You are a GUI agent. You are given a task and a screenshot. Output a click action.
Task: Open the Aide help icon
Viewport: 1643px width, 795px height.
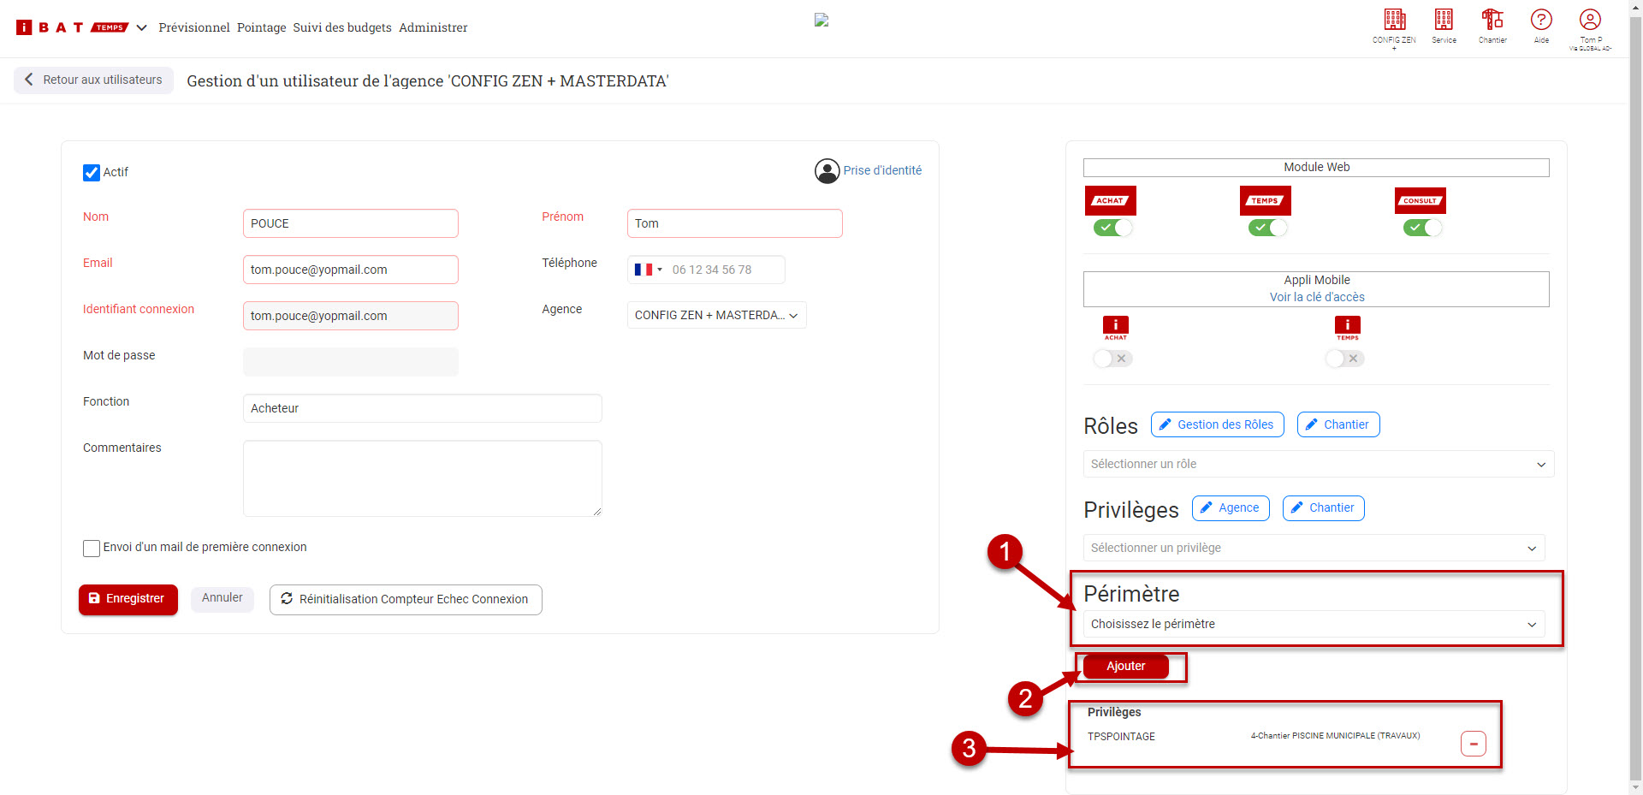pyautogui.click(x=1541, y=20)
